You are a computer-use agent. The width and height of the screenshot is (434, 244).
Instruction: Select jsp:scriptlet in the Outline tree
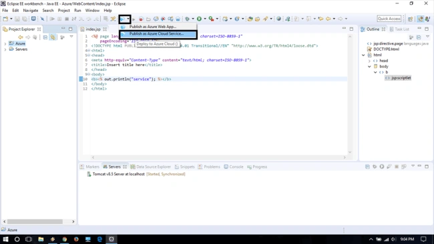[401, 78]
